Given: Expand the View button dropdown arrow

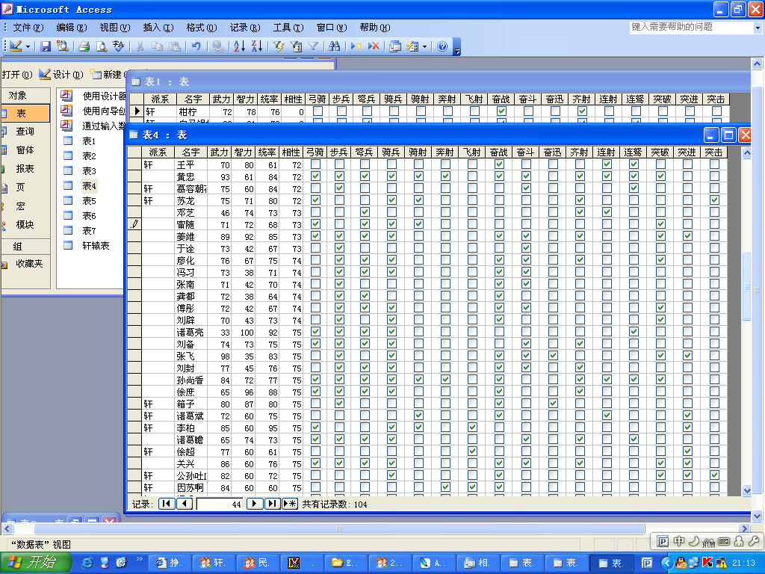Looking at the screenshot, I should 28,46.
